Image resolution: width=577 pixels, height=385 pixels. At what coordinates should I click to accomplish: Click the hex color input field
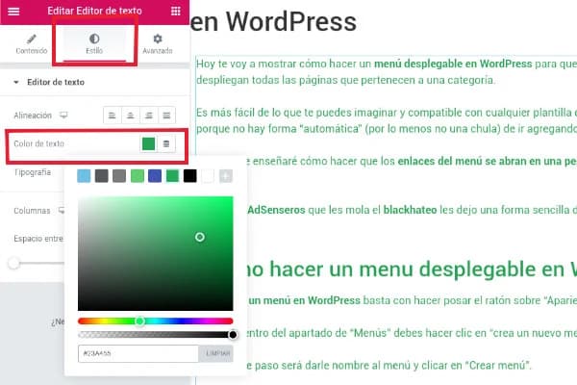138,353
